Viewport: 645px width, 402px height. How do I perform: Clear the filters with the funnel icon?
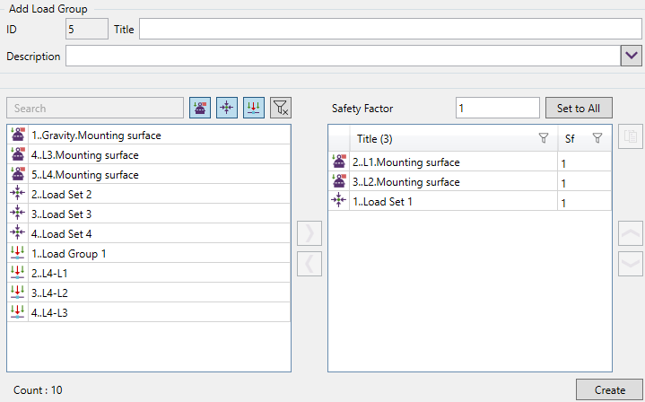click(281, 108)
